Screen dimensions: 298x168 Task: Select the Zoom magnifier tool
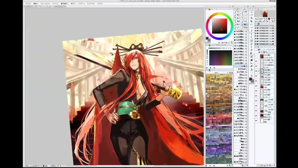coord(251,12)
